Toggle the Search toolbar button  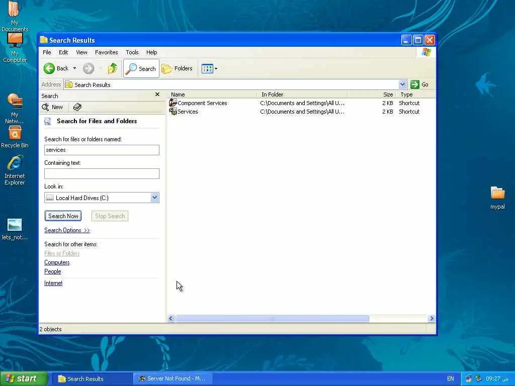[141, 68]
